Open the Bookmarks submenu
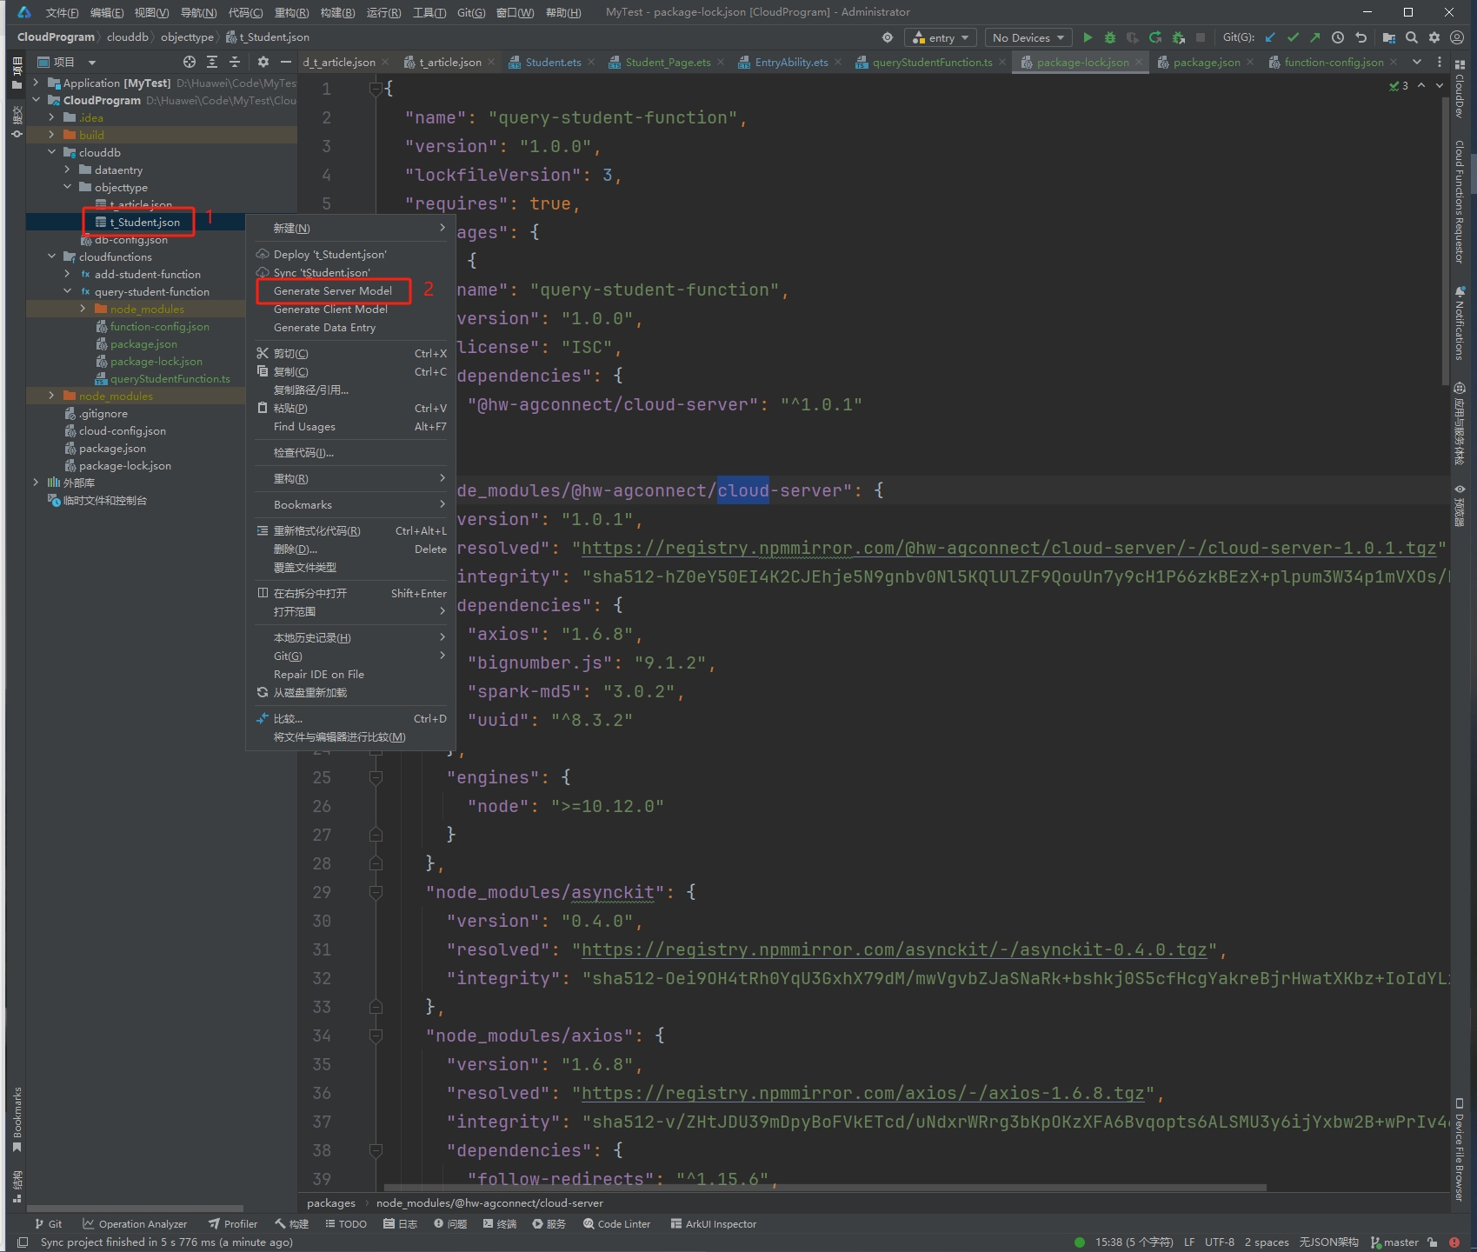Image resolution: width=1477 pixels, height=1252 pixels. pos(350,505)
